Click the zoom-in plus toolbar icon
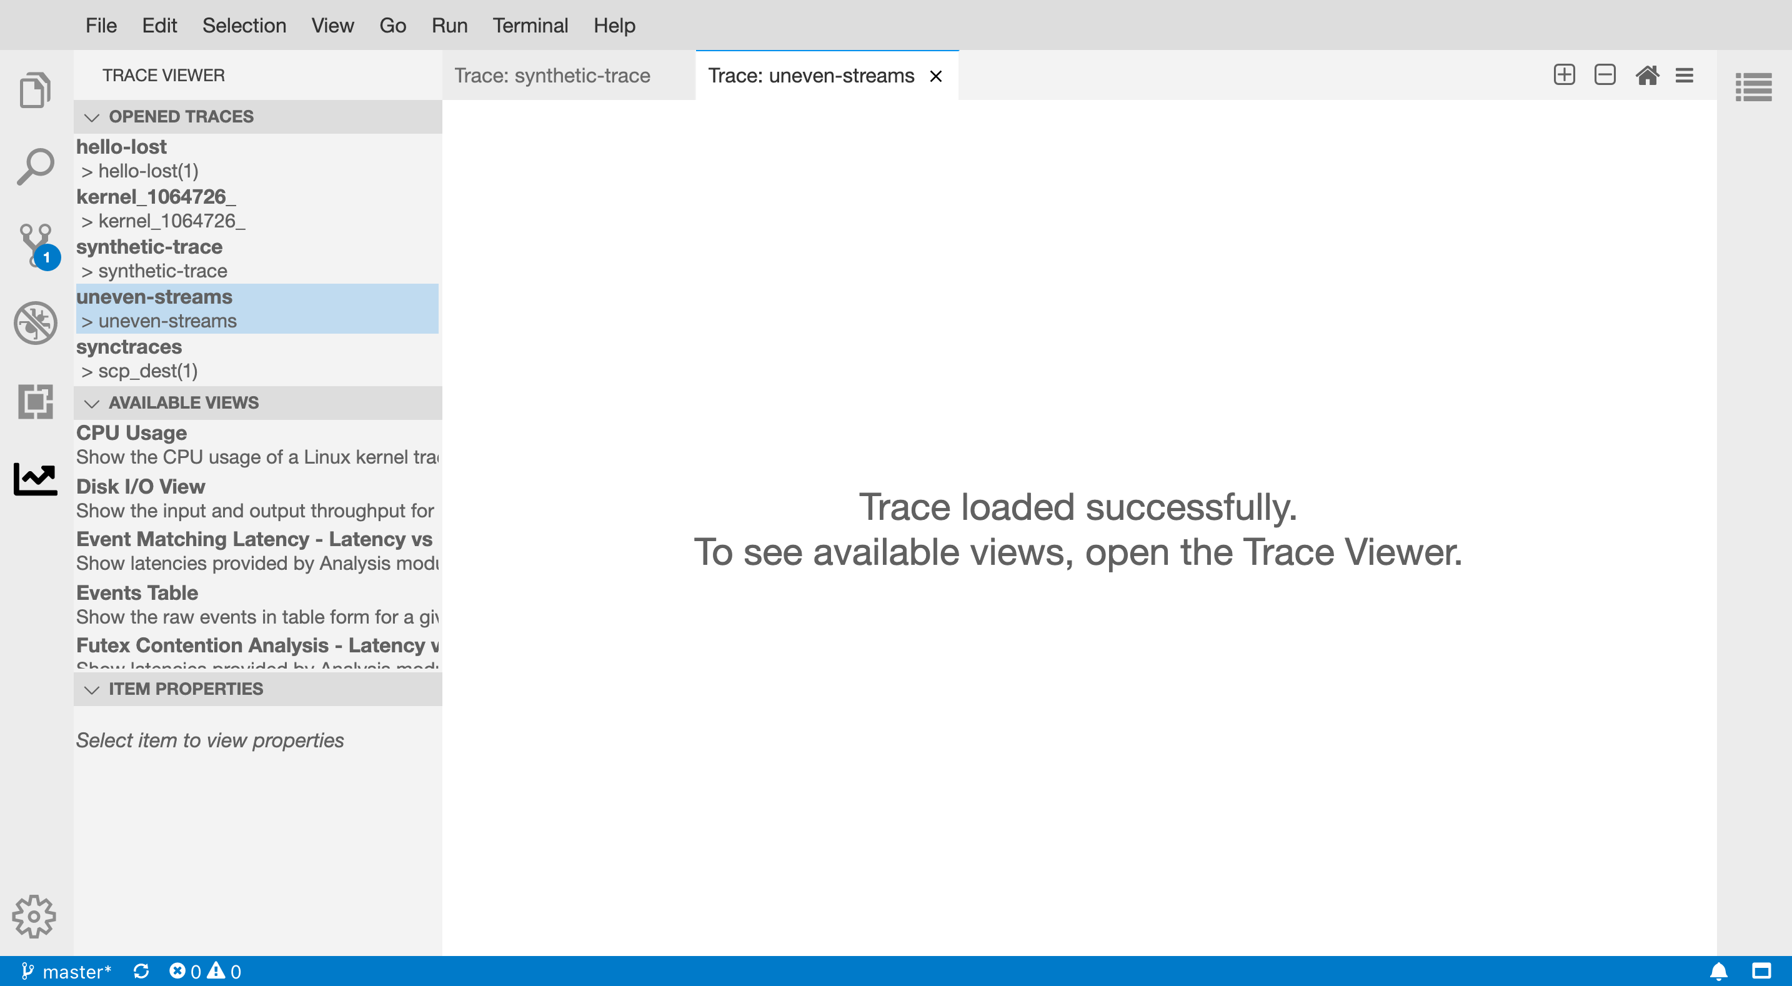This screenshot has height=986, width=1792. [x=1564, y=74]
